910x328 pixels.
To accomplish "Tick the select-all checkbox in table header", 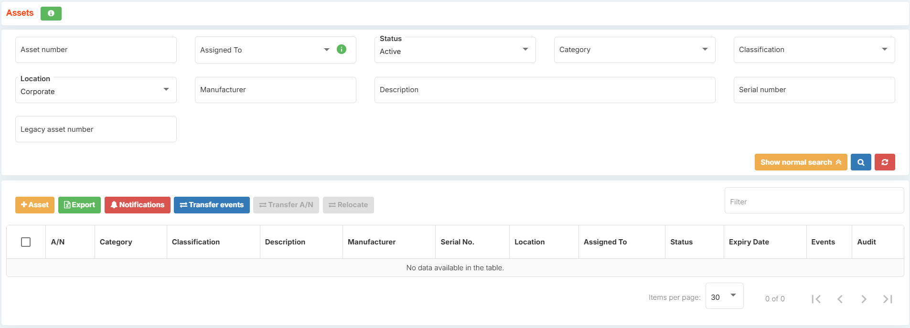I will [26, 242].
